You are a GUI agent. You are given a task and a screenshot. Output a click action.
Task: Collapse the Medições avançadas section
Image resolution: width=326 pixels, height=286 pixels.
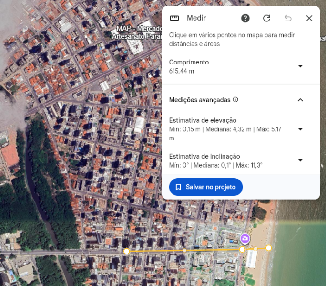pyautogui.click(x=300, y=100)
